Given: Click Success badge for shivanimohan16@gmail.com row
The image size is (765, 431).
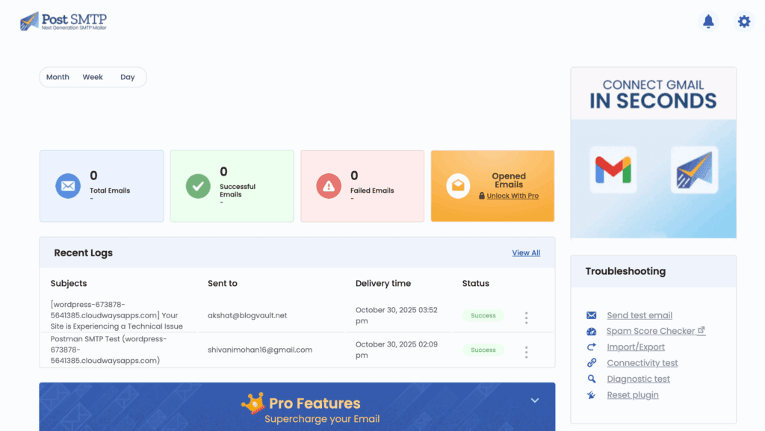Looking at the screenshot, I should pos(483,350).
